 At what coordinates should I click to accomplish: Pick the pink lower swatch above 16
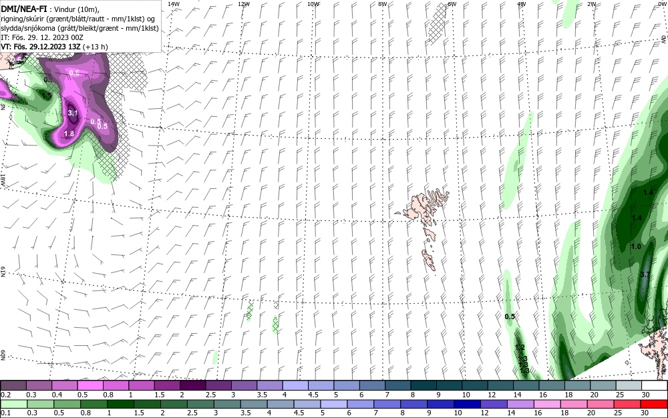coord(548,404)
